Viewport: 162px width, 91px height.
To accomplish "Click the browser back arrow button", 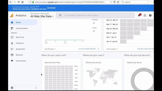I will point(11,2).
